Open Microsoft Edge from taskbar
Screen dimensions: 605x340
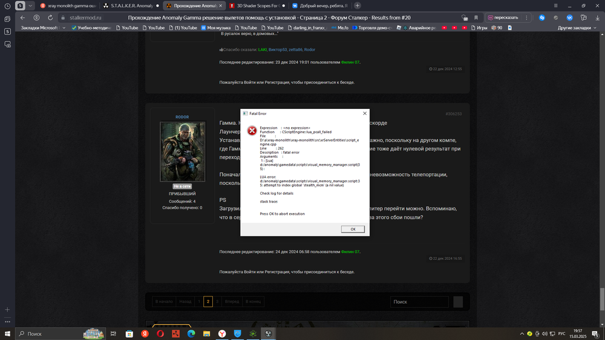(x=191, y=333)
